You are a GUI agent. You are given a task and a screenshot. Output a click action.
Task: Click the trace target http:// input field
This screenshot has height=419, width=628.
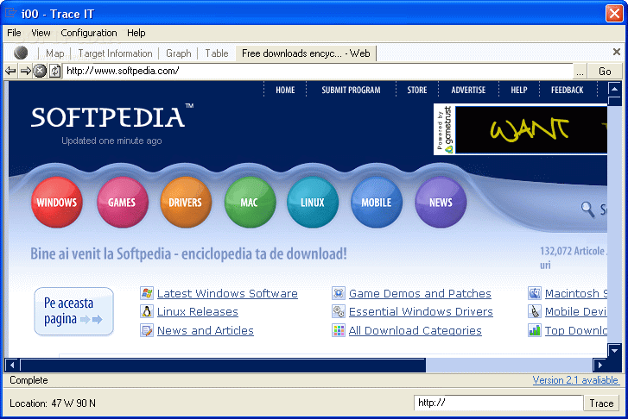(x=498, y=403)
